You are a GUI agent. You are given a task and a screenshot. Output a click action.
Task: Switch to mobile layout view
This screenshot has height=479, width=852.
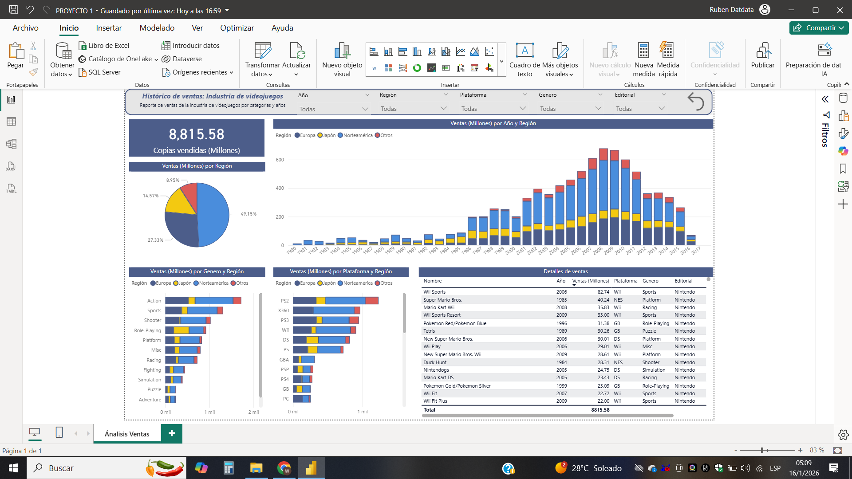tap(59, 432)
